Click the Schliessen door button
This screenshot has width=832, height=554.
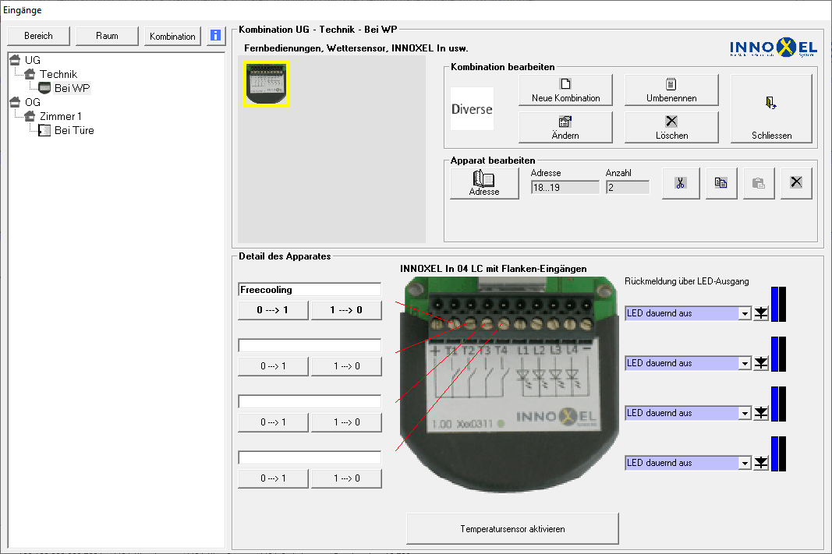coord(771,108)
